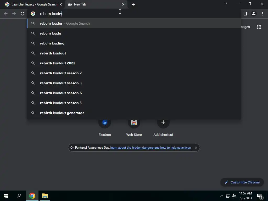The height and width of the screenshot is (201, 268).
Task: Open Chrome's three-dot menu
Action: tap(262, 14)
